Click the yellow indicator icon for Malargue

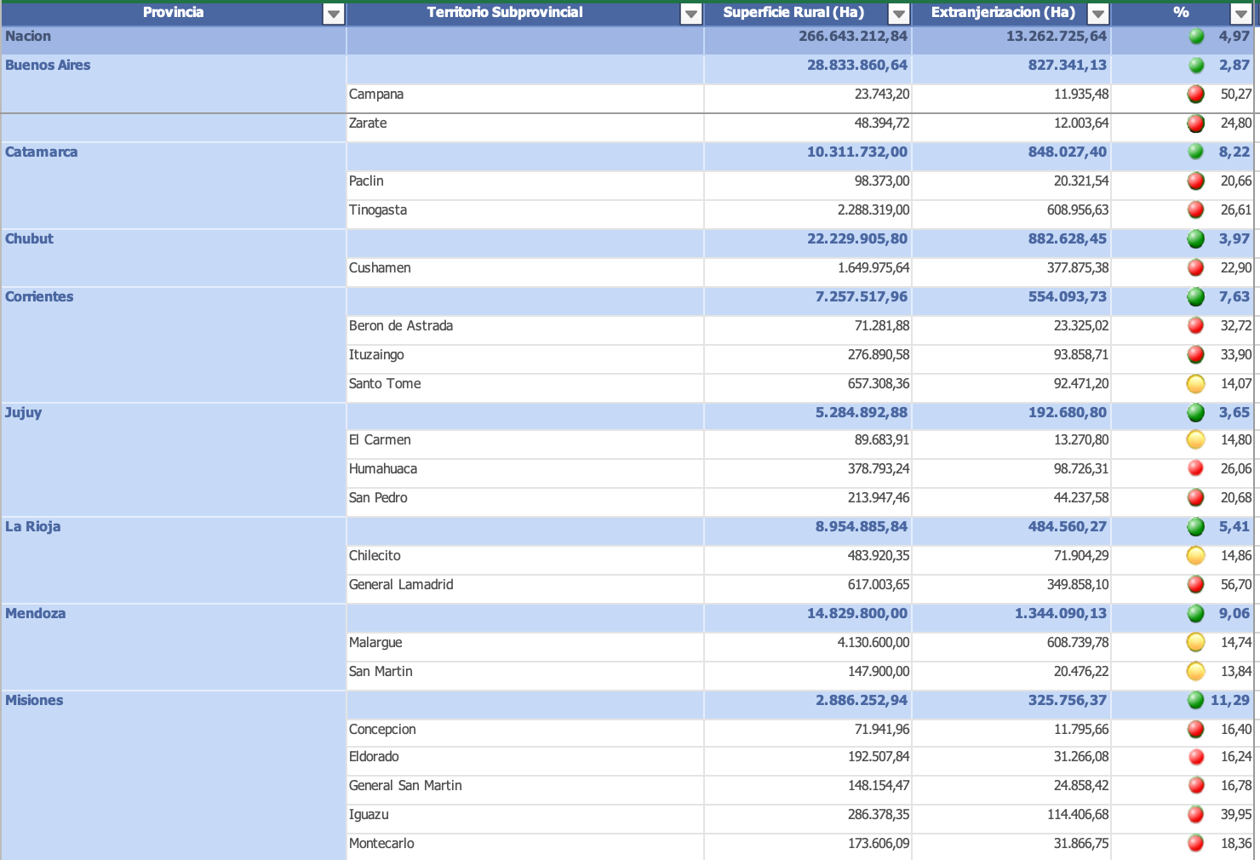[1196, 643]
